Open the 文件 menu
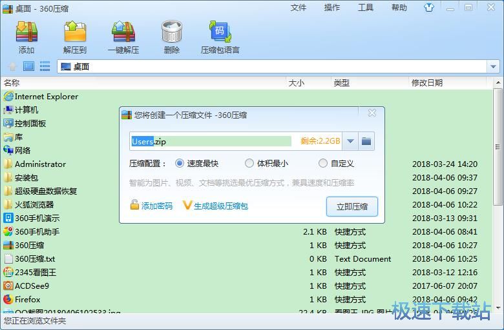This screenshot has width=504, height=330. [x=299, y=7]
